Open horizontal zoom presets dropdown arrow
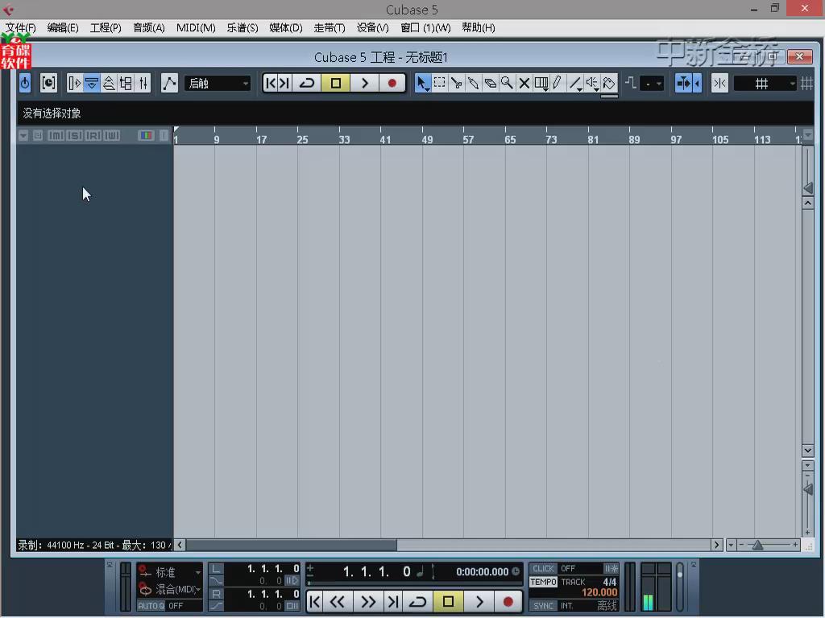The width and height of the screenshot is (825, 618). point(731,545)
